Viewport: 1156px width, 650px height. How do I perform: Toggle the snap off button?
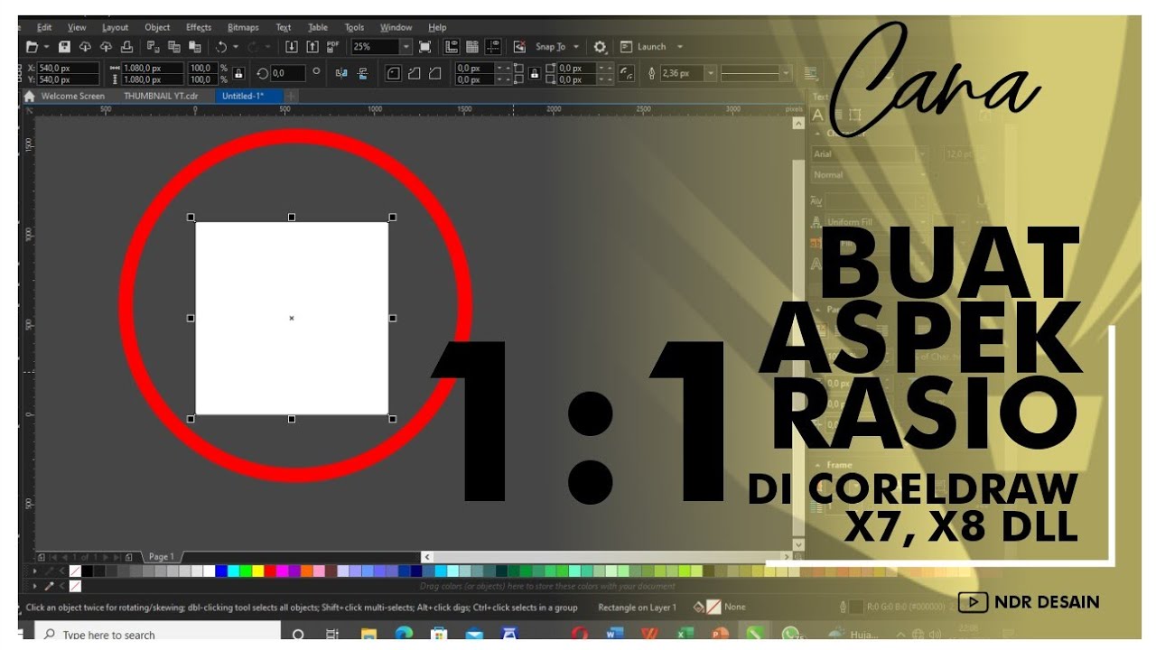coord(519,47)
